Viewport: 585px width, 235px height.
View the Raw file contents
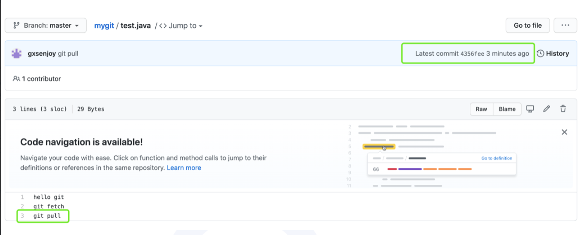tap(481, 109)
